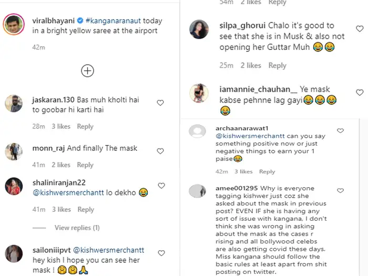View jaskaran.130's avatar profile
The height and width of the screenshot is (276, 368).
(x=13, y=103)
